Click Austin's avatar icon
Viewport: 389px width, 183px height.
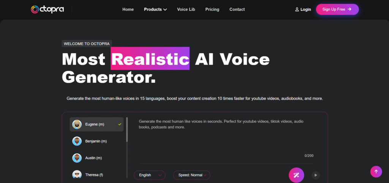77,158
